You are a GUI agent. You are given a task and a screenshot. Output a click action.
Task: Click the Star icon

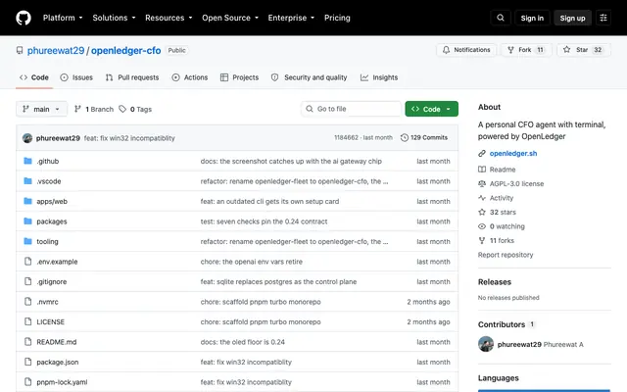[566, 50]
